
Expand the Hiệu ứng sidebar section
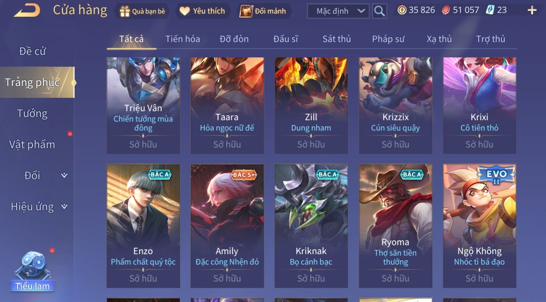coord(65,207)
